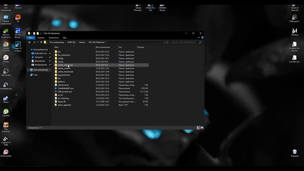Open the OBS Studio desktop icon

[x=6, y=72]
